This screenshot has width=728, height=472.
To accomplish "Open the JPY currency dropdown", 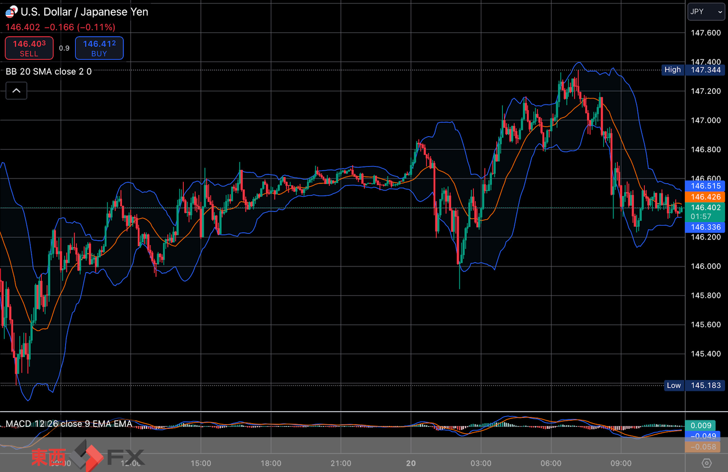I will coord(706,12).
